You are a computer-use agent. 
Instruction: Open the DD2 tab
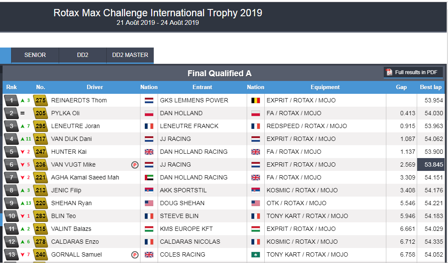pyautogui.click(x=83, y=55)
